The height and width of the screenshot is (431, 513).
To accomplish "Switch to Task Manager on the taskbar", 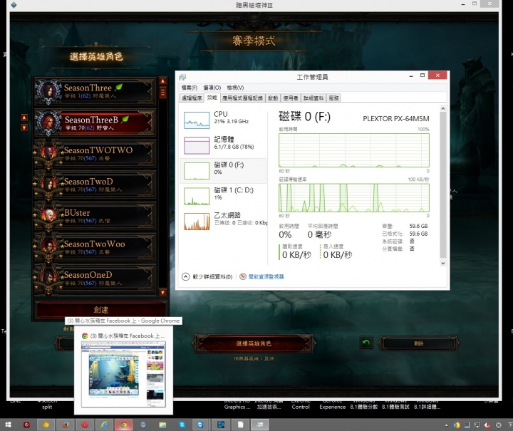I will point(260,425).
